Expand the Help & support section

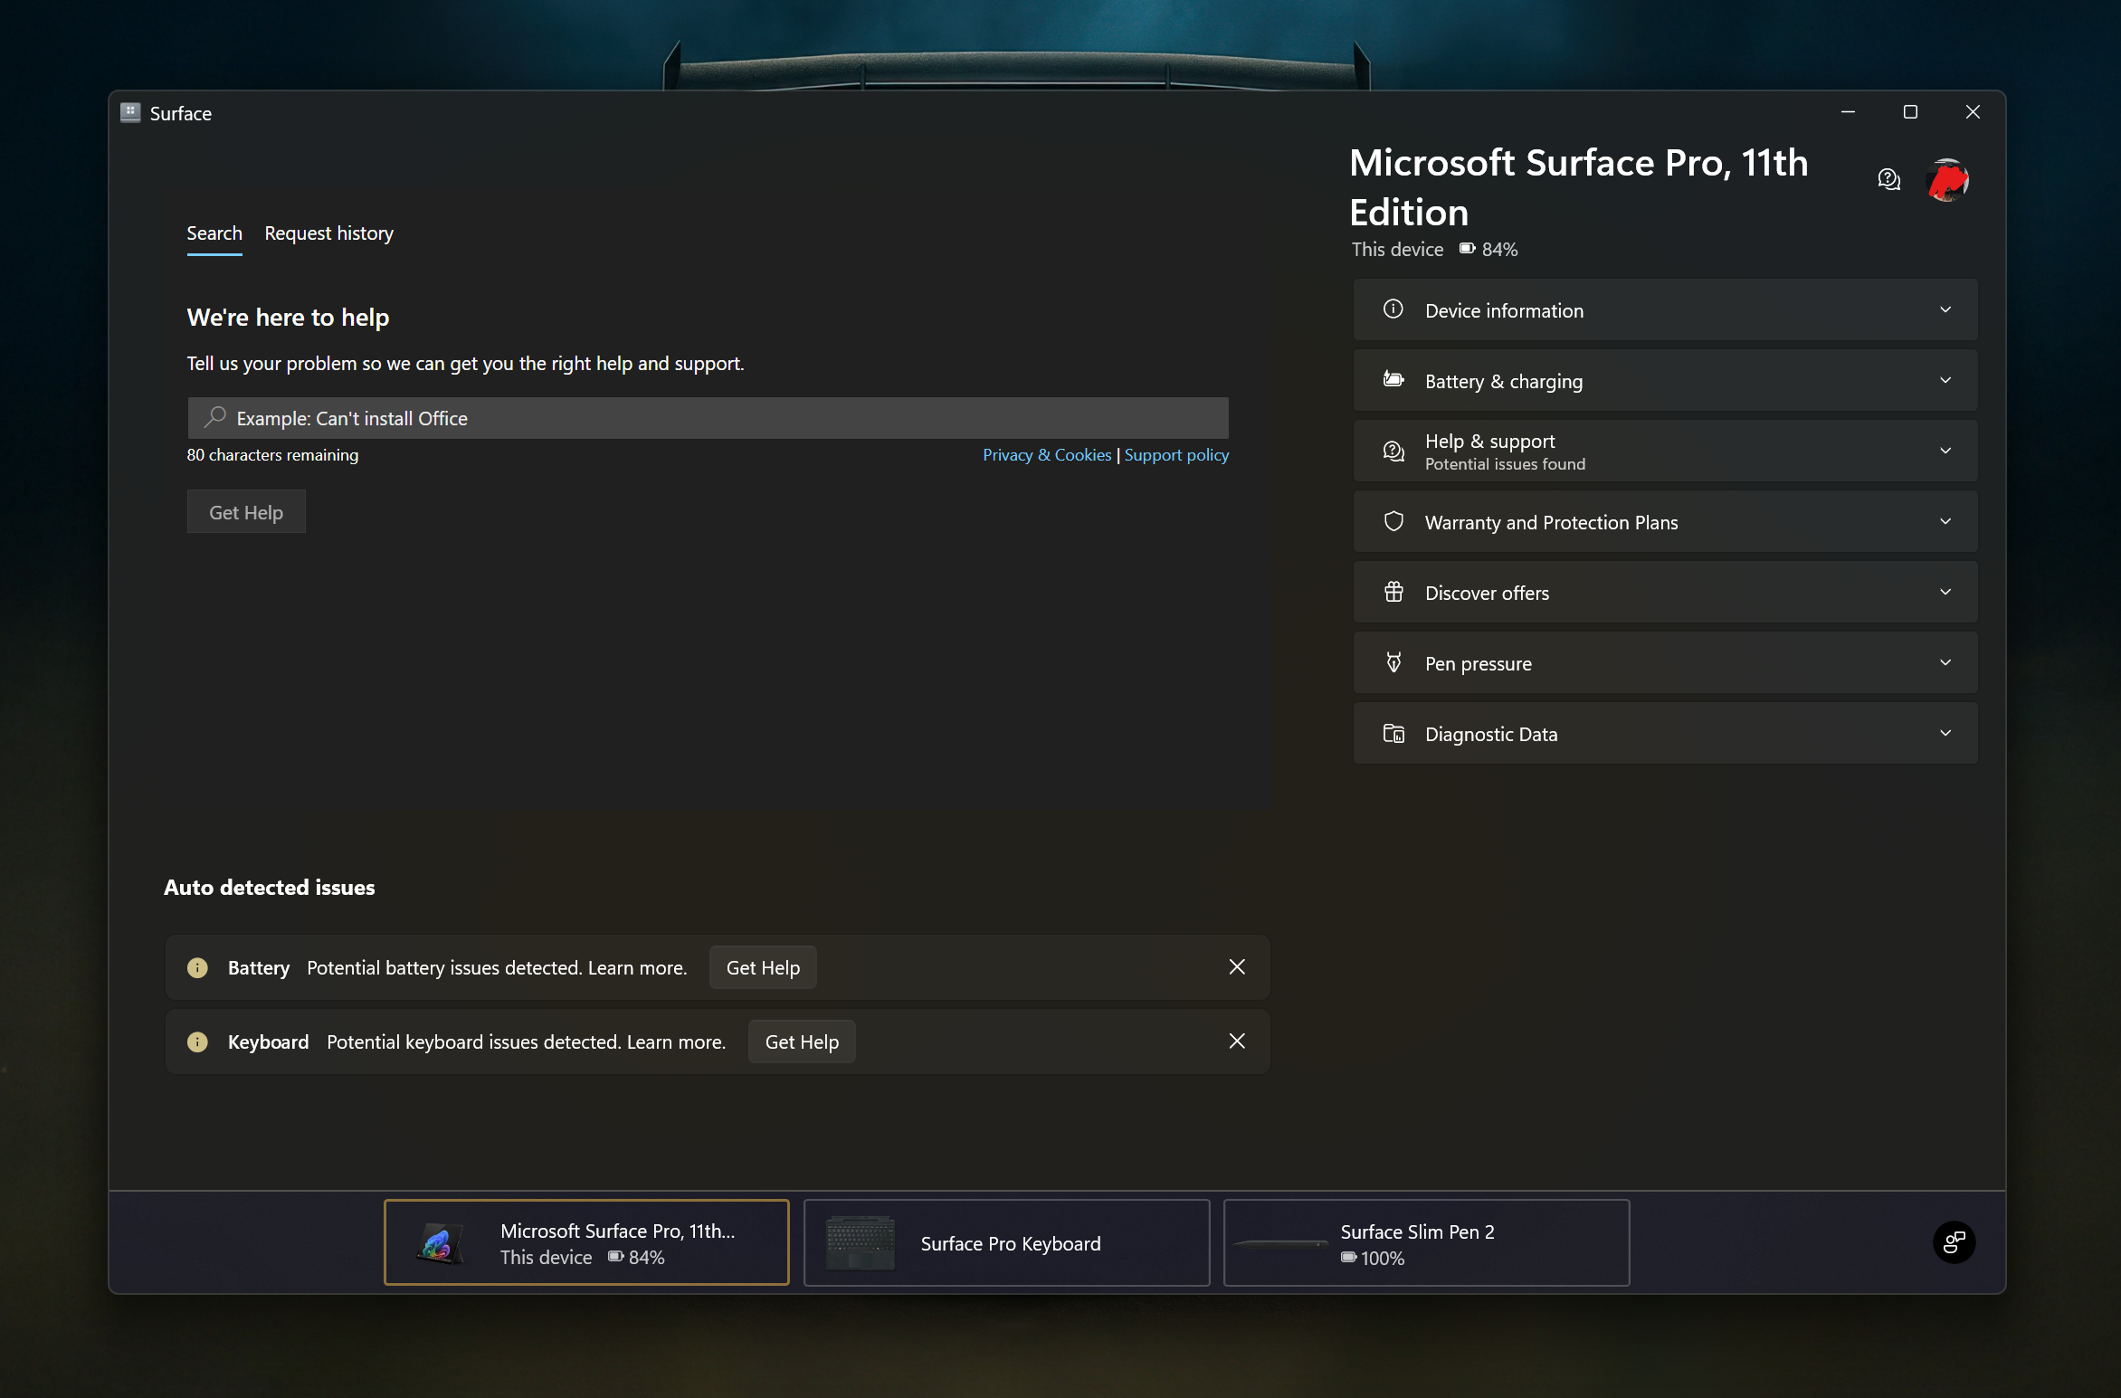tap(1945, 451)
